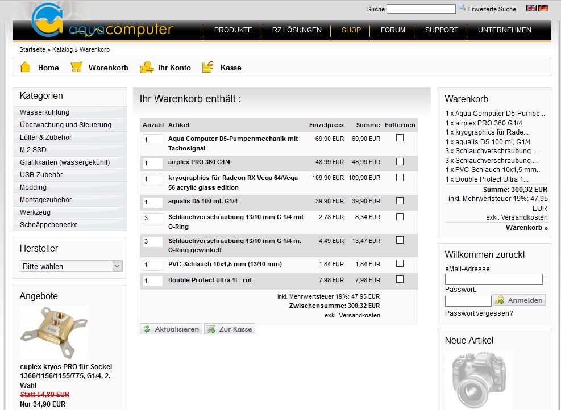The height and width of the screenshot is (410, 561).
Task: Tick remove box for 2,78 EUR Schlauchverschraubung
Action: [400, 217]
